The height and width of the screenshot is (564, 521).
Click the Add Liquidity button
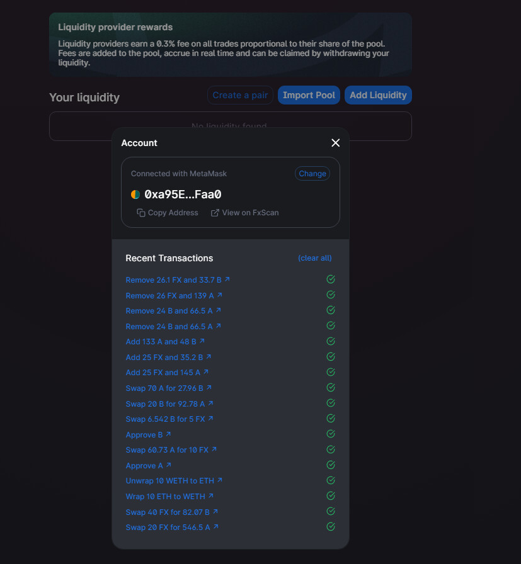click(x=378, y=95)
